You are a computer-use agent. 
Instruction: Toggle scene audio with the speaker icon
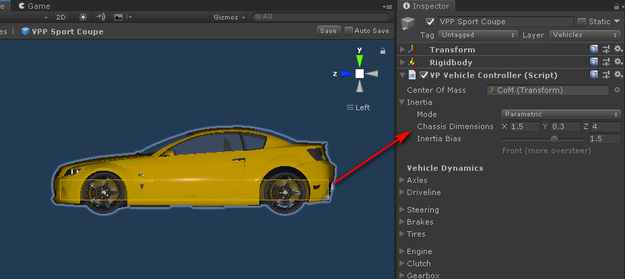(x=102, y=17)
